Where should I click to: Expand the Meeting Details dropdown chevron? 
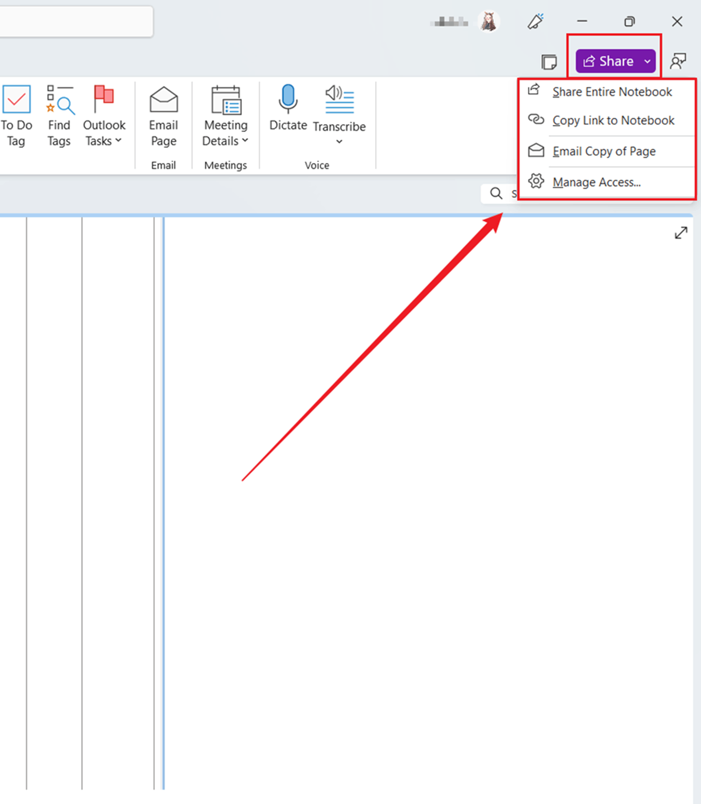click(x=245, y=141)
